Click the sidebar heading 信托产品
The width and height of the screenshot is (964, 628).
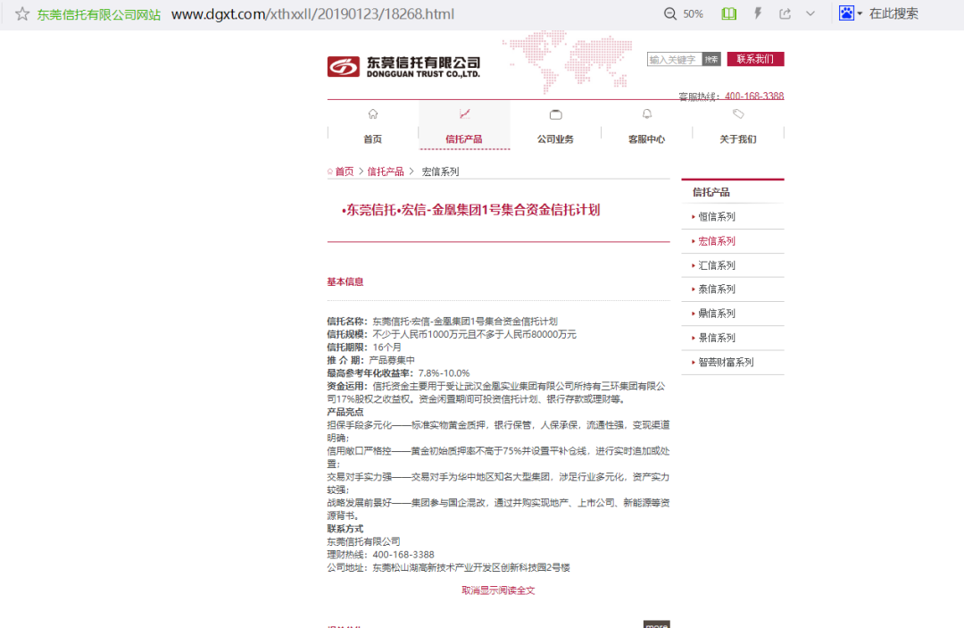coord(711,192)
